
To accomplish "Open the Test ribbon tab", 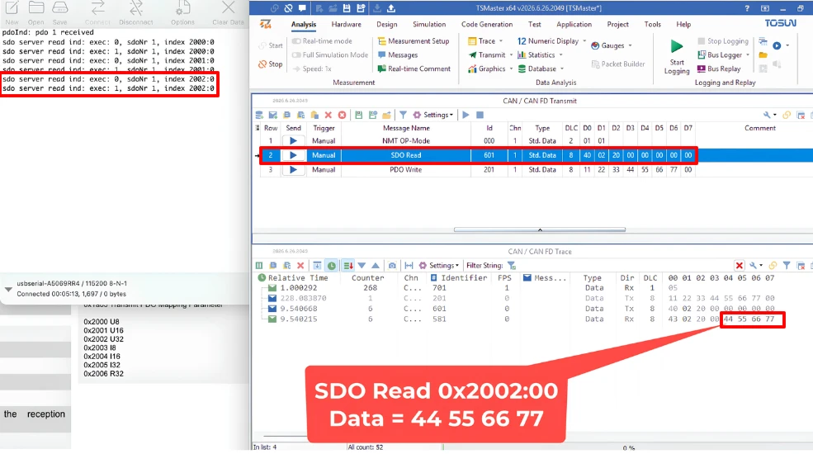I will [x=535, y=25].
